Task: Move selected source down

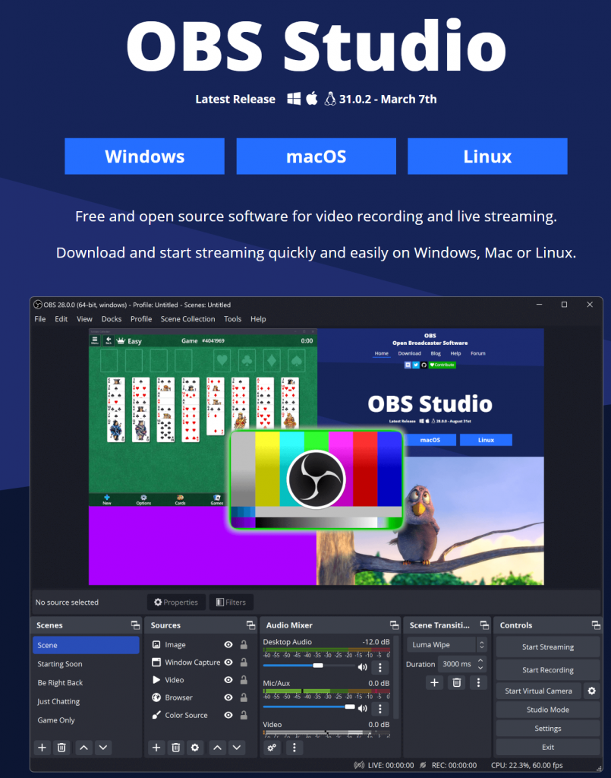Action: click(237, 748)
